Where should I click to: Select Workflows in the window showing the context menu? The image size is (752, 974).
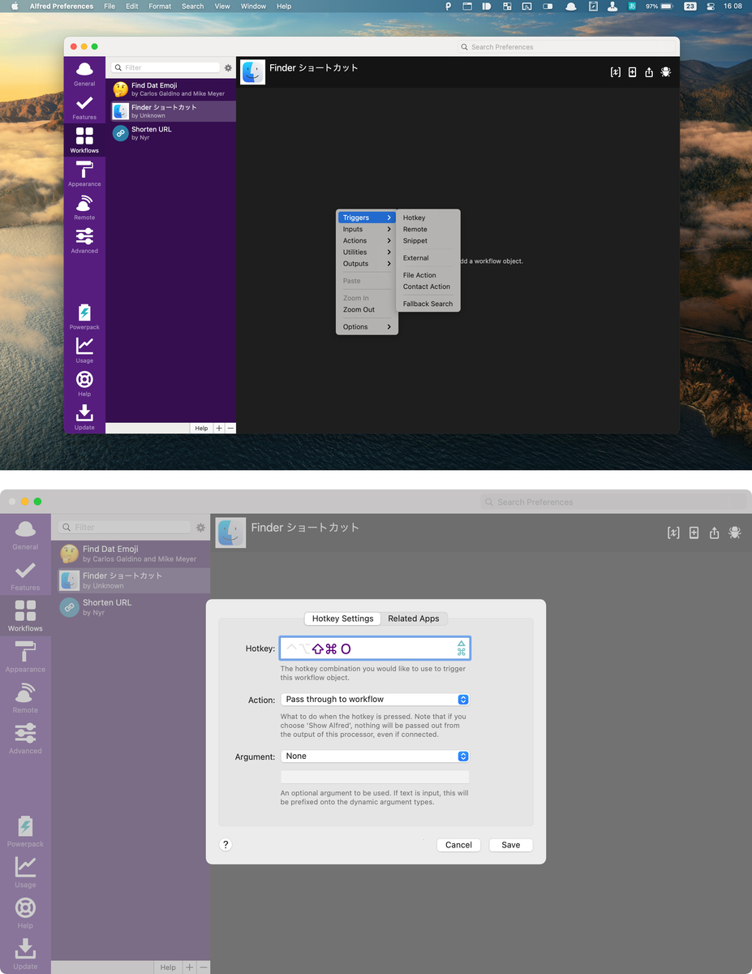pos(84,140)
